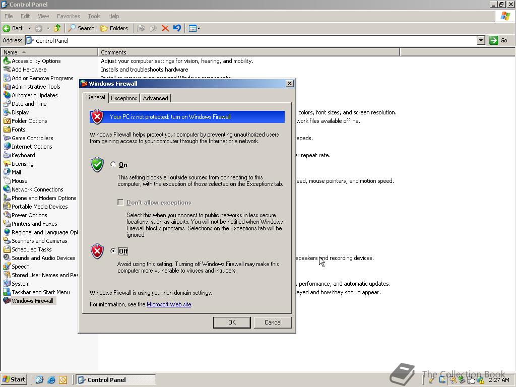
Task: Open the Tools menu
Action: click(x=94, y=16)
